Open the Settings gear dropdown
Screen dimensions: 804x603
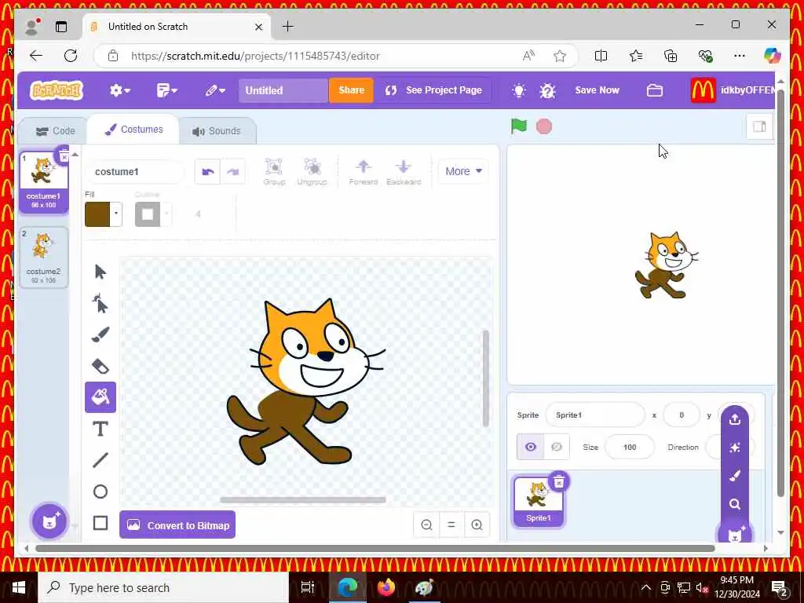pos(120,91)
